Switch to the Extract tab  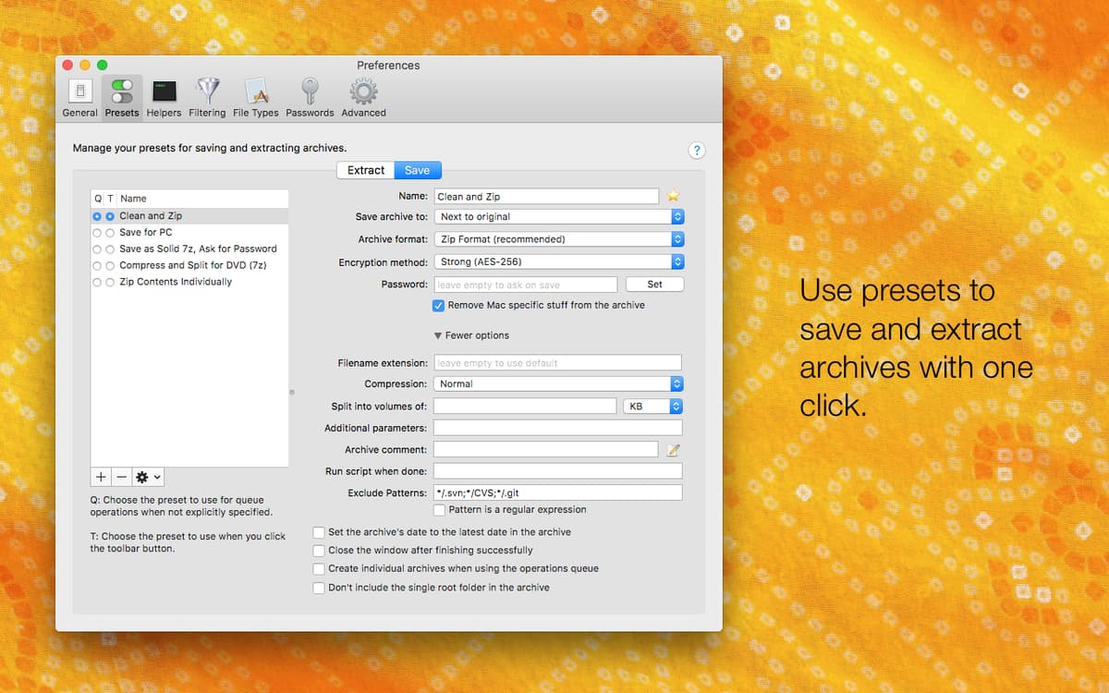(364, 170)
